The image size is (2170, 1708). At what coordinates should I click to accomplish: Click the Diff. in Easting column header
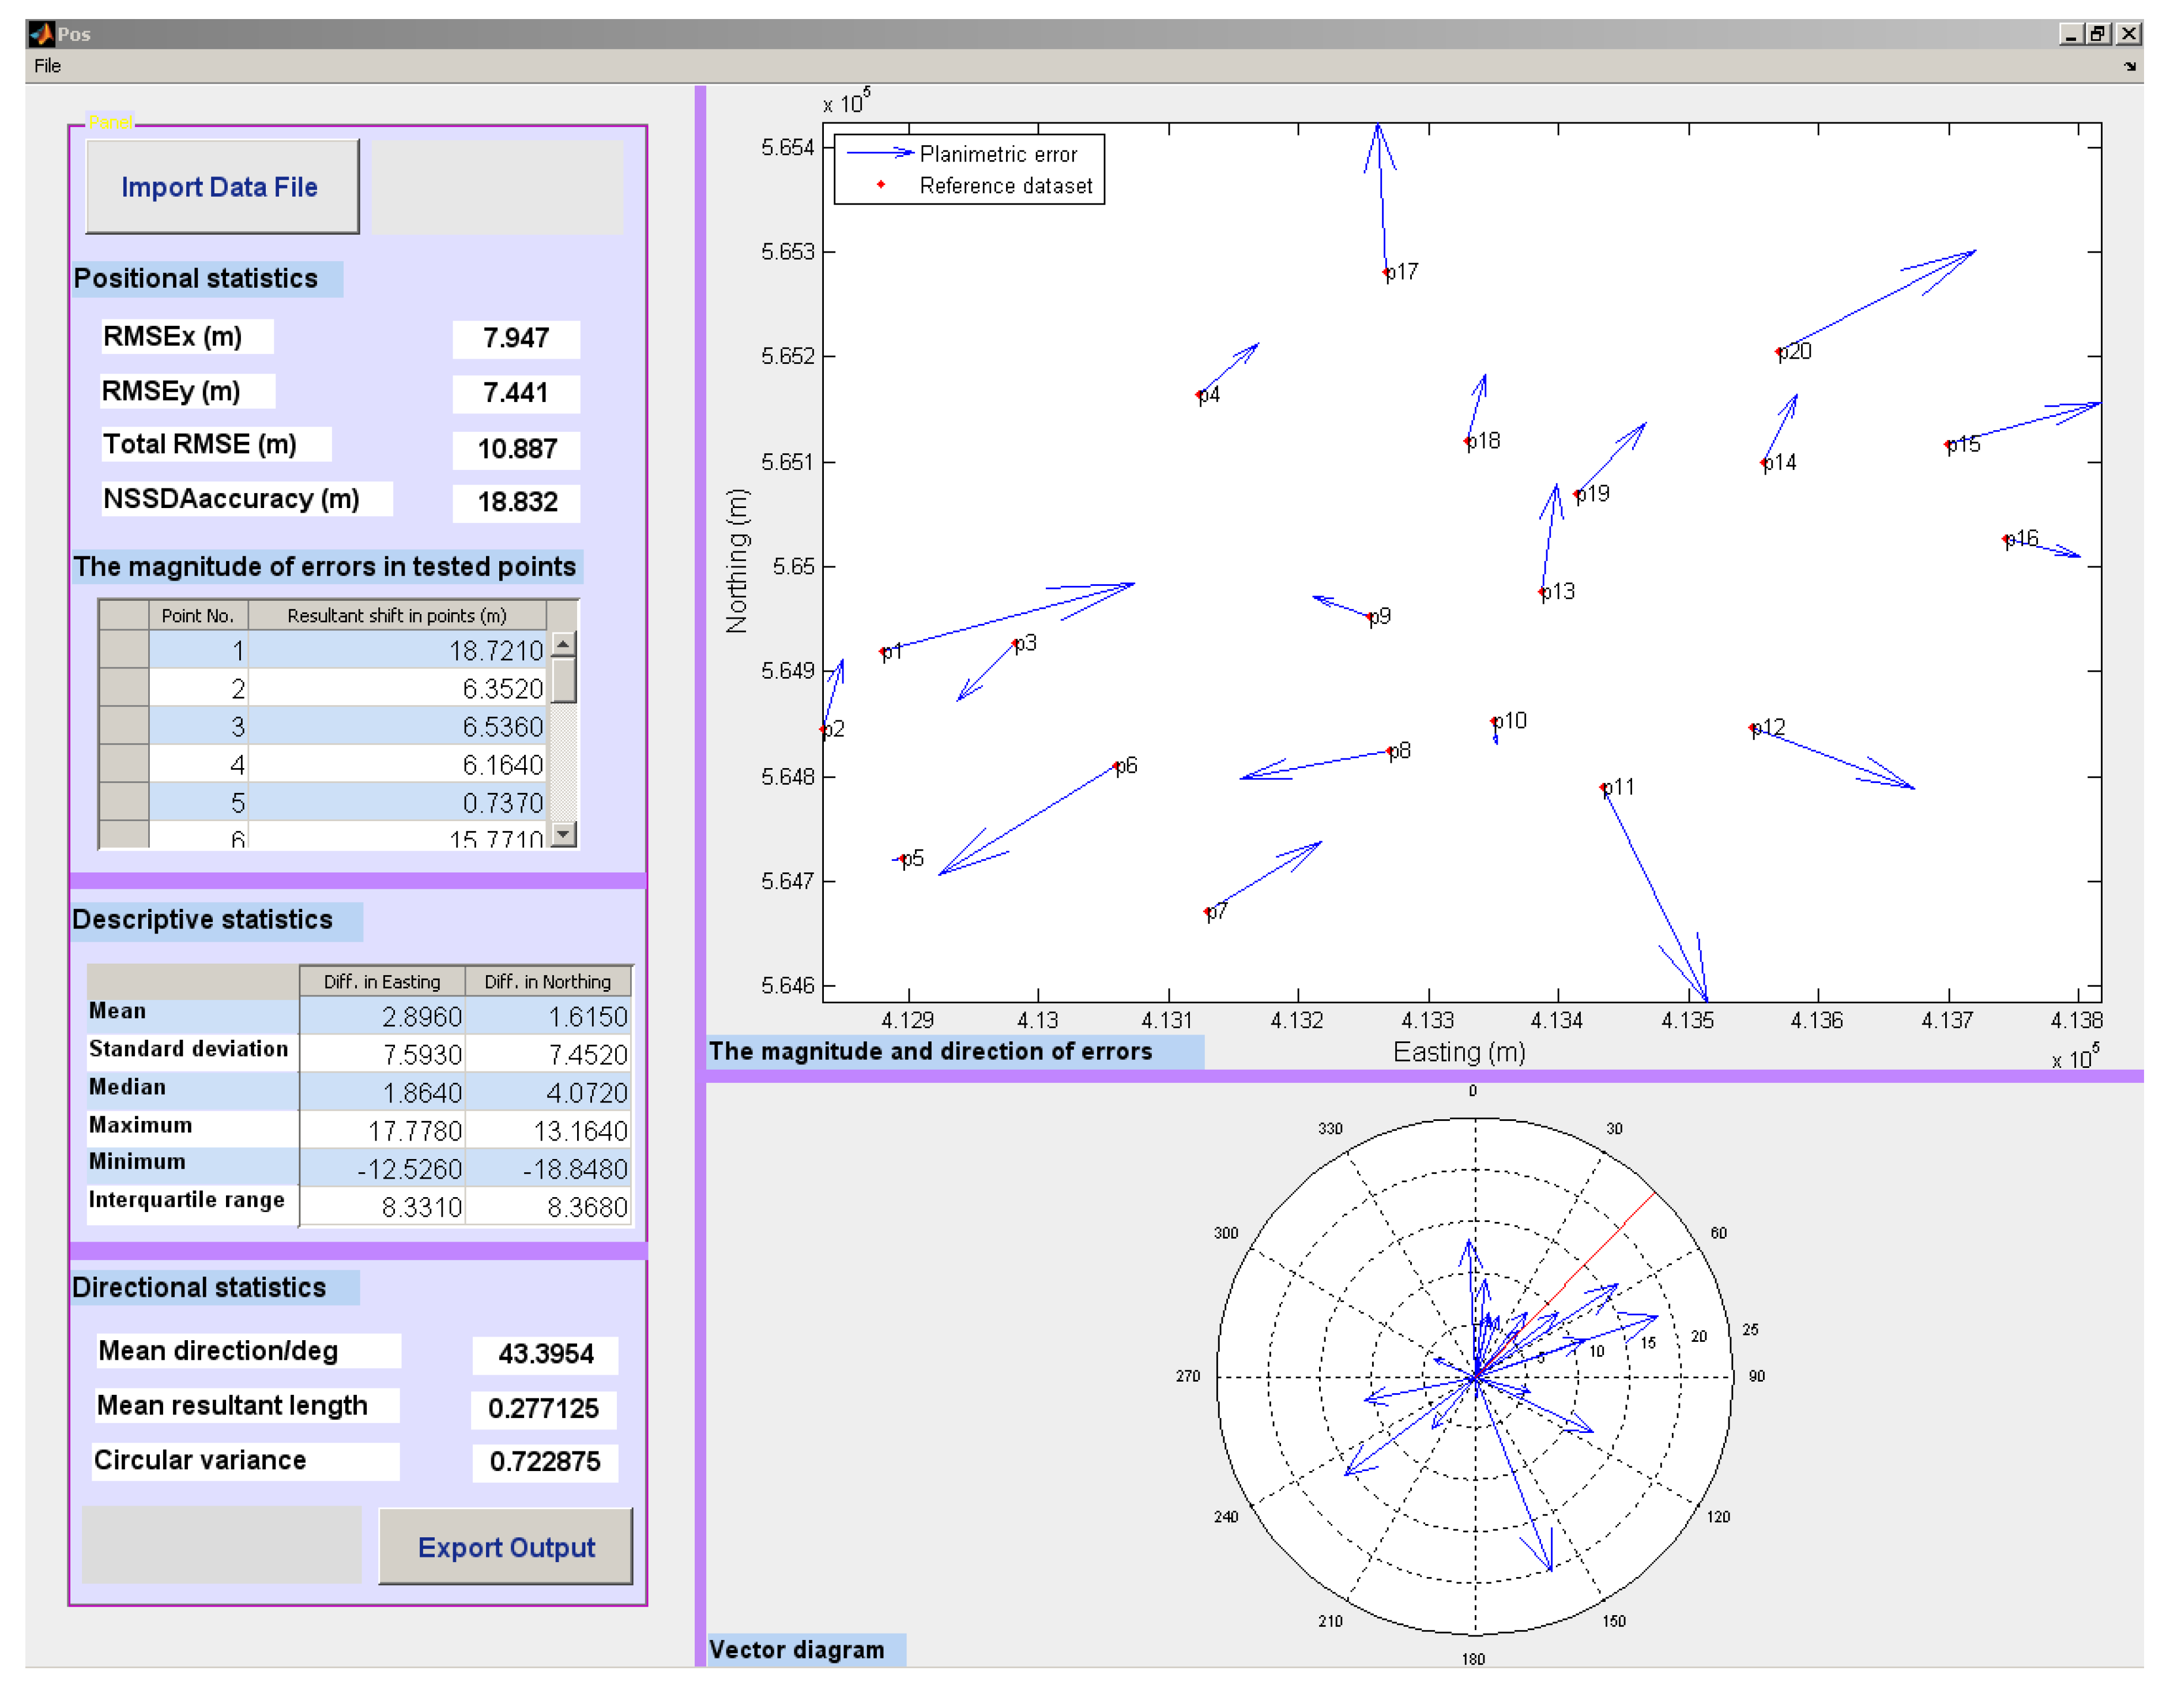(382, 981)
